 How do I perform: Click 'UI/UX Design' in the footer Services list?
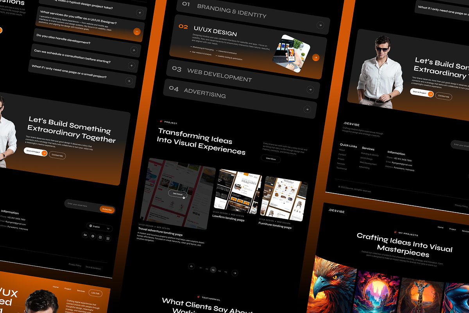pos(367,159)
